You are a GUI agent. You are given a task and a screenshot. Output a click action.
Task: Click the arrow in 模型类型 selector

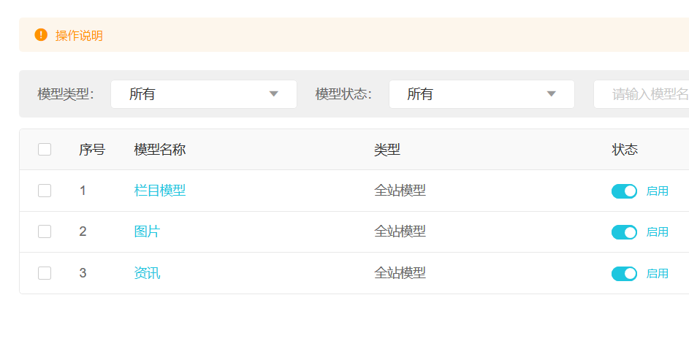(274, 94)
